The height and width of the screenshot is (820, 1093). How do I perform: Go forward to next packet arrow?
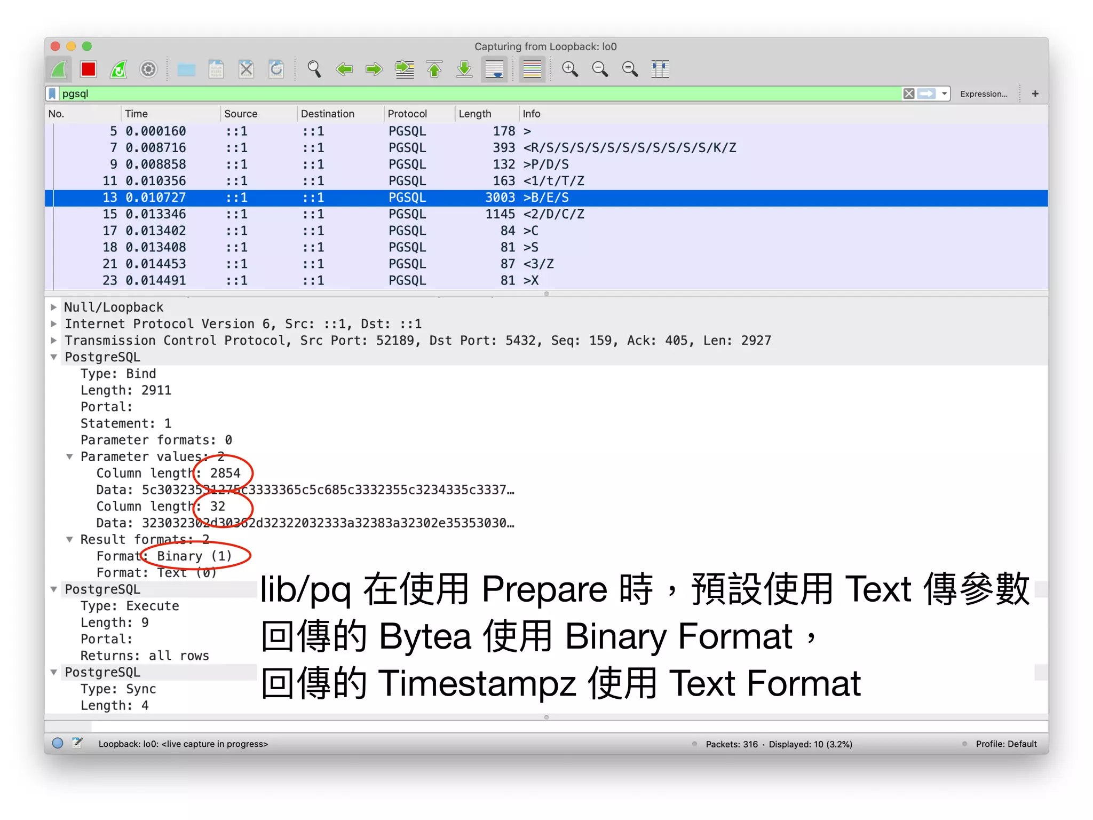tap(374, 69)
